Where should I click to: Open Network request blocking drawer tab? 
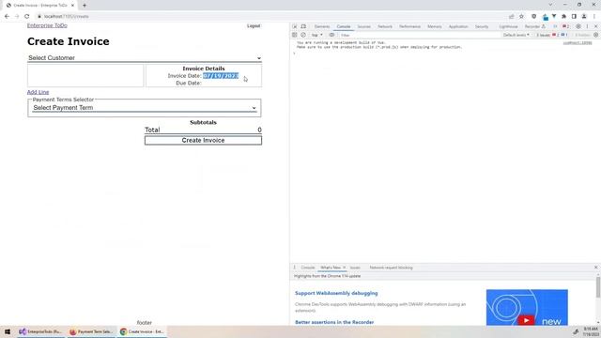point(391,268)
